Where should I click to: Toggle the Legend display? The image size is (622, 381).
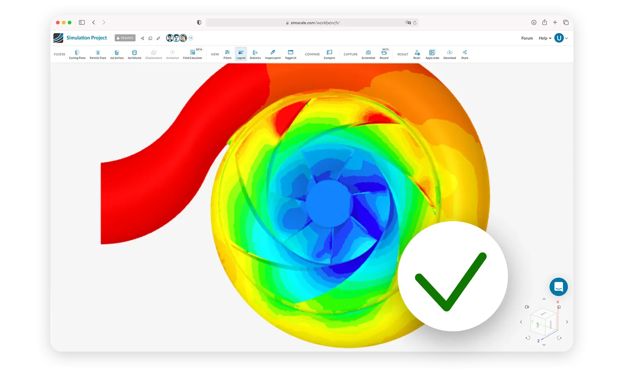(x=241, y=54)
